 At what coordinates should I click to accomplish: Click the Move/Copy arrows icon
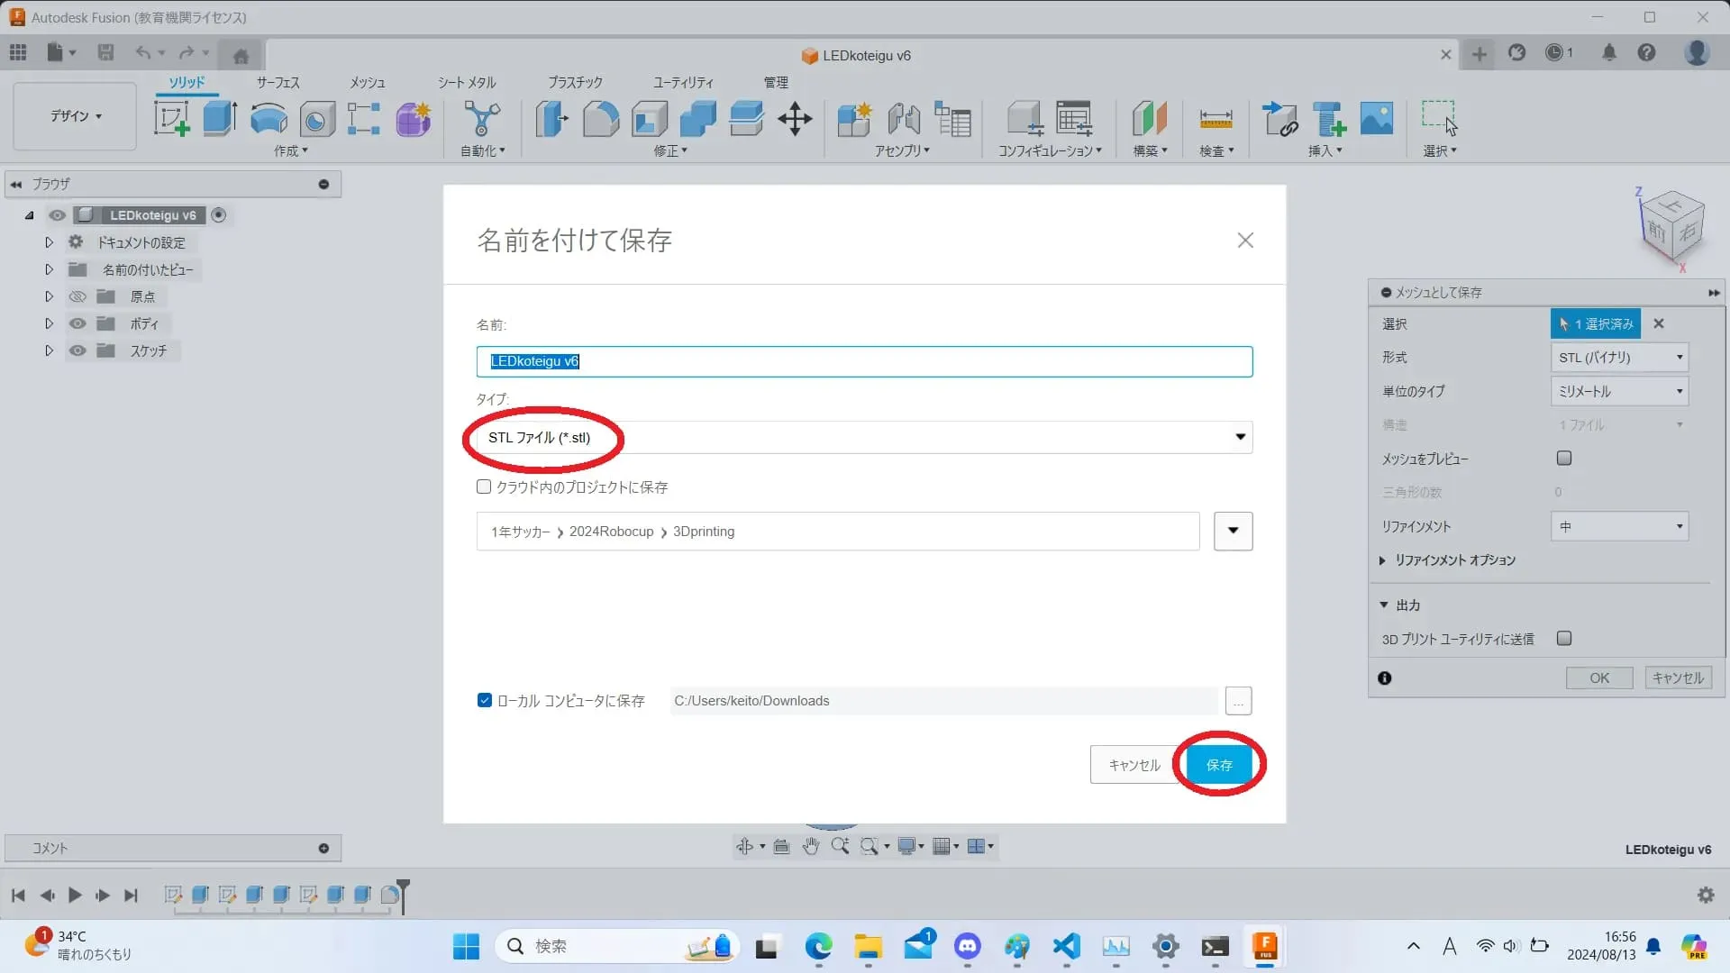795,118
